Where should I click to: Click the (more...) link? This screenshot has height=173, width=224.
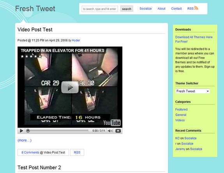(25, 140)
